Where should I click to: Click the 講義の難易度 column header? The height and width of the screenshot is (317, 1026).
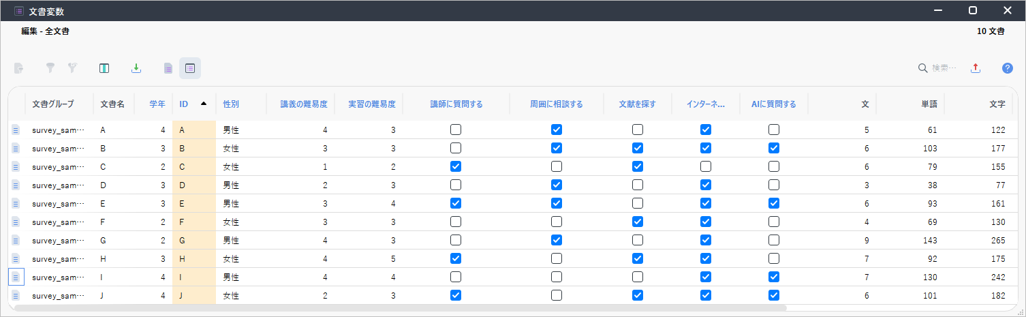point(304,104)
